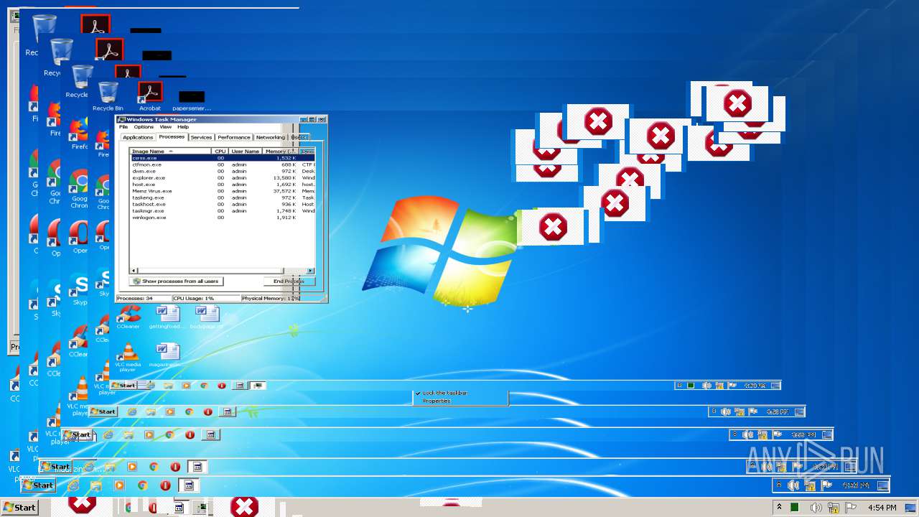Switch to the Applications tab
The height and width of the screenshot is (517, 919).
137,137
